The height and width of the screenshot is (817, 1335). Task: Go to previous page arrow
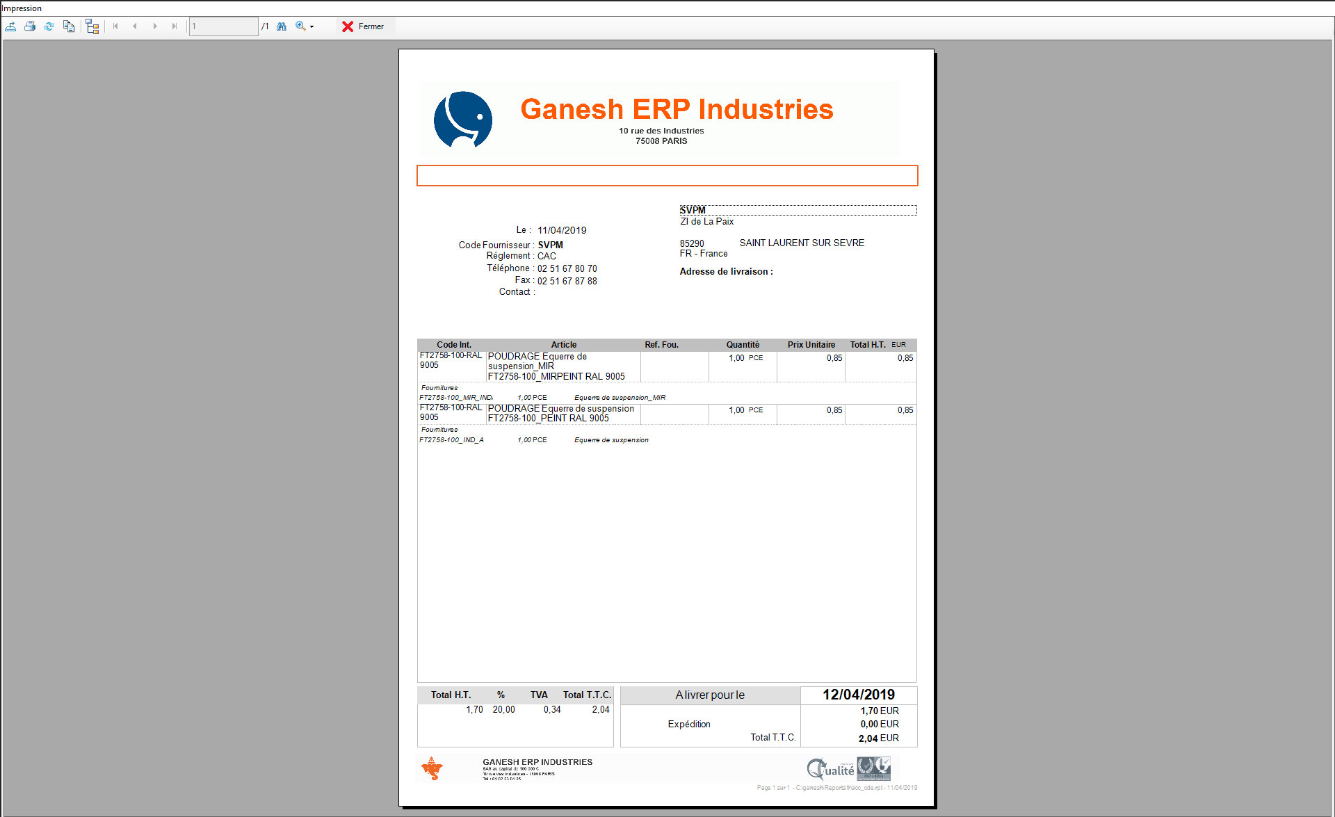(x=135, y=26)
